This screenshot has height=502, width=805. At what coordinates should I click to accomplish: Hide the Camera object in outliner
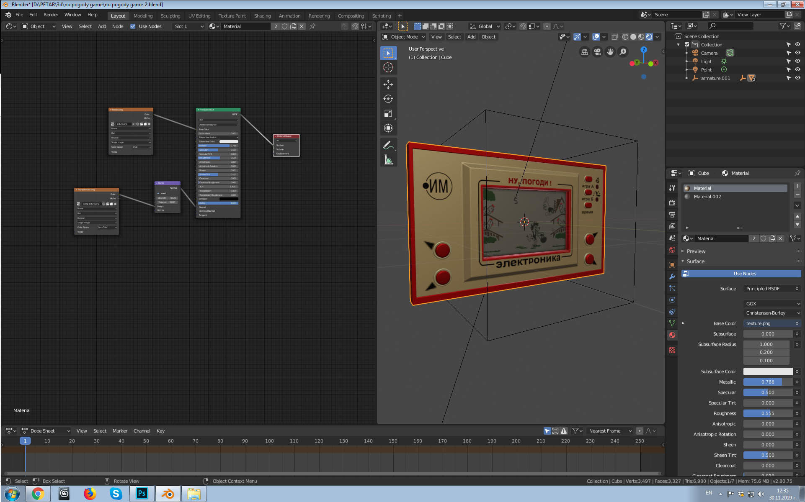(x=797, y=53)
